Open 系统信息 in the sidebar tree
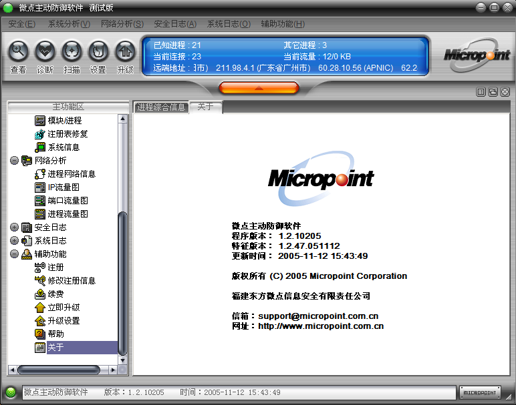 click(x=63, y=147)
